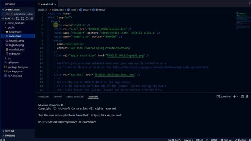
Task: Open the aka.ms/pscore6 link in terminal
Action: point(106,115)
